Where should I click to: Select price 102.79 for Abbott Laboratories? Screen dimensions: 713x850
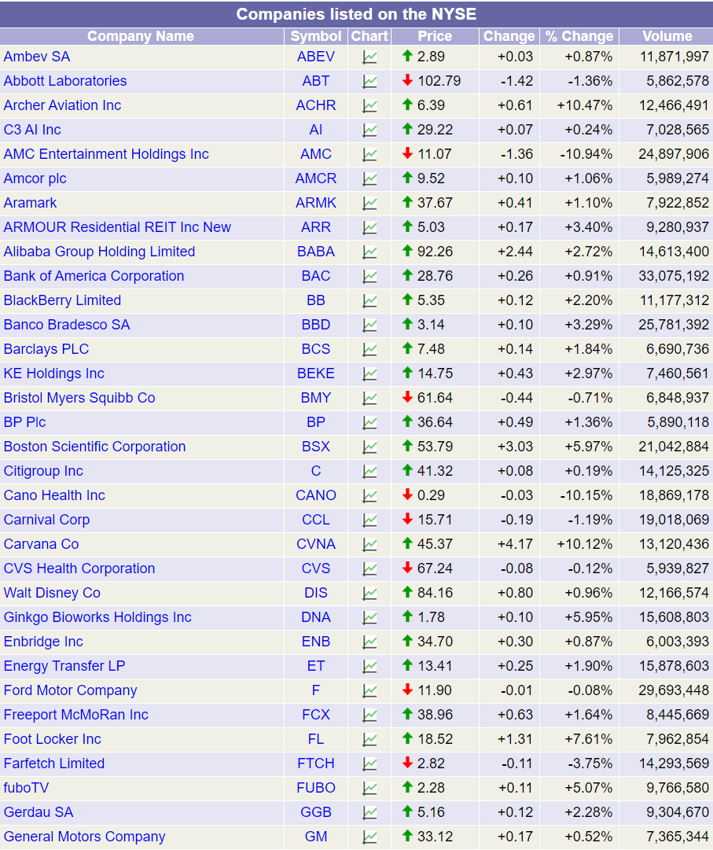[439, 81]
